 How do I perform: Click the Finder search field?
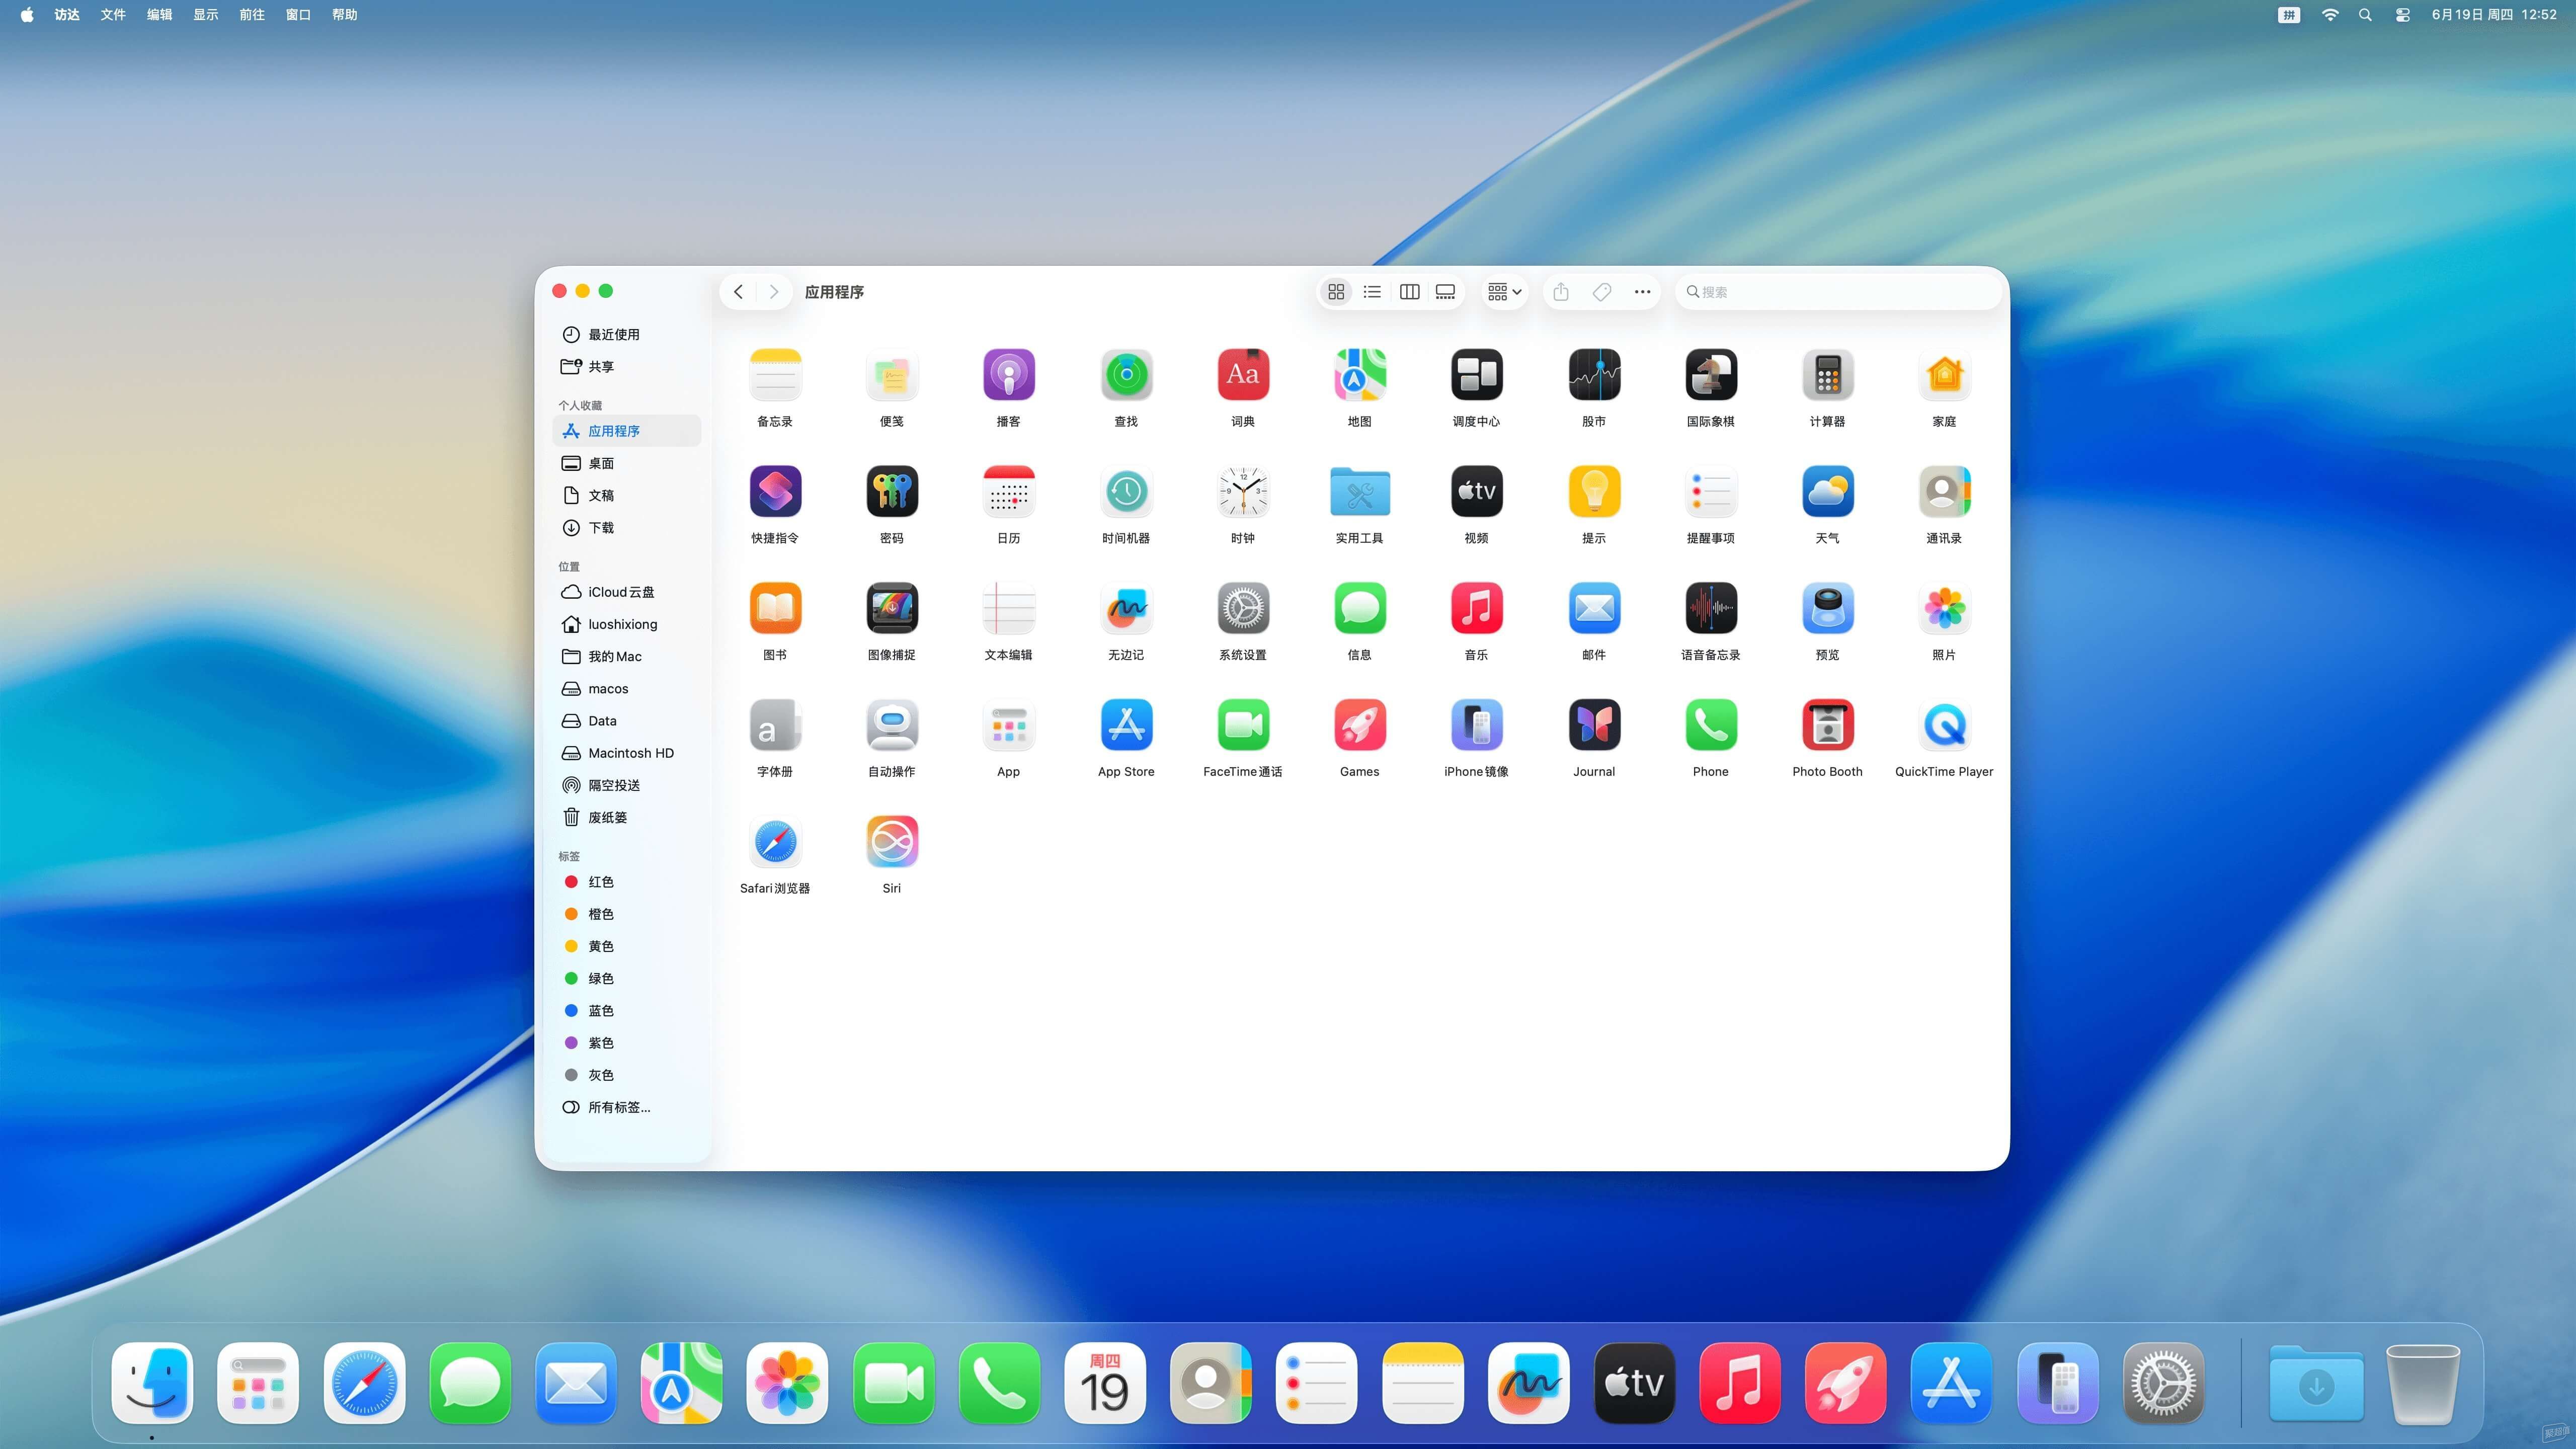pos(1838,292)
